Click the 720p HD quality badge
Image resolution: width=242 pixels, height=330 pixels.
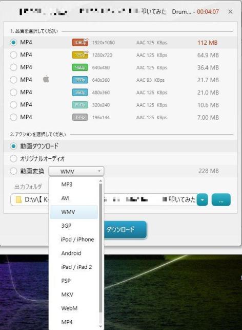[x=80, y=55]
